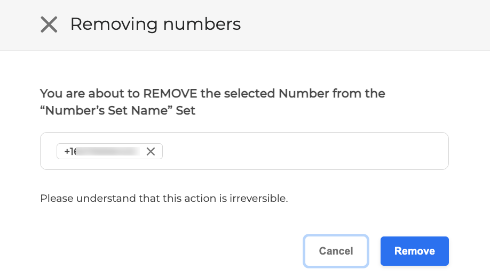This screenshot has width=490, height=278.
Task: Click "Please understand" at the warning start
Action: pos(74,199)
